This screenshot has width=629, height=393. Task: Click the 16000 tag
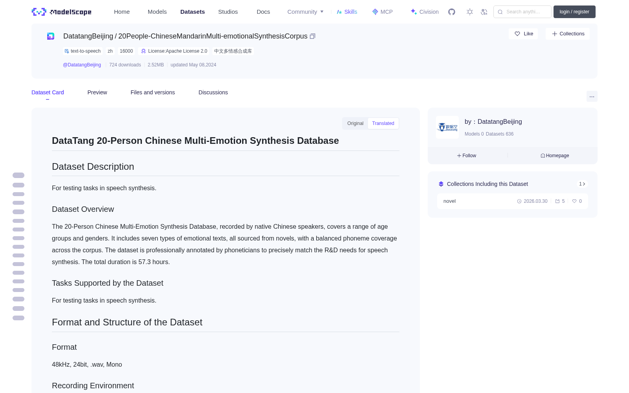point(126,51)
